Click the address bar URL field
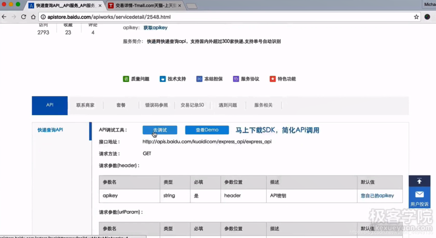Image resolution: width=436 pixels, height=238 pixels. pos(229,17)
